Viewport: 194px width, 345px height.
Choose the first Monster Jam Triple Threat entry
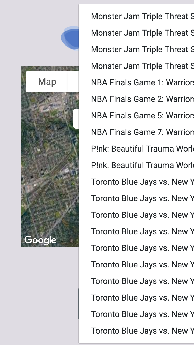point(137,16)
